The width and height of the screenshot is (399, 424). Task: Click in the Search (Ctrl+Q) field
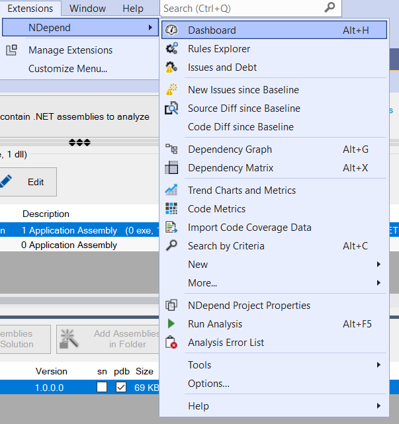251,9
